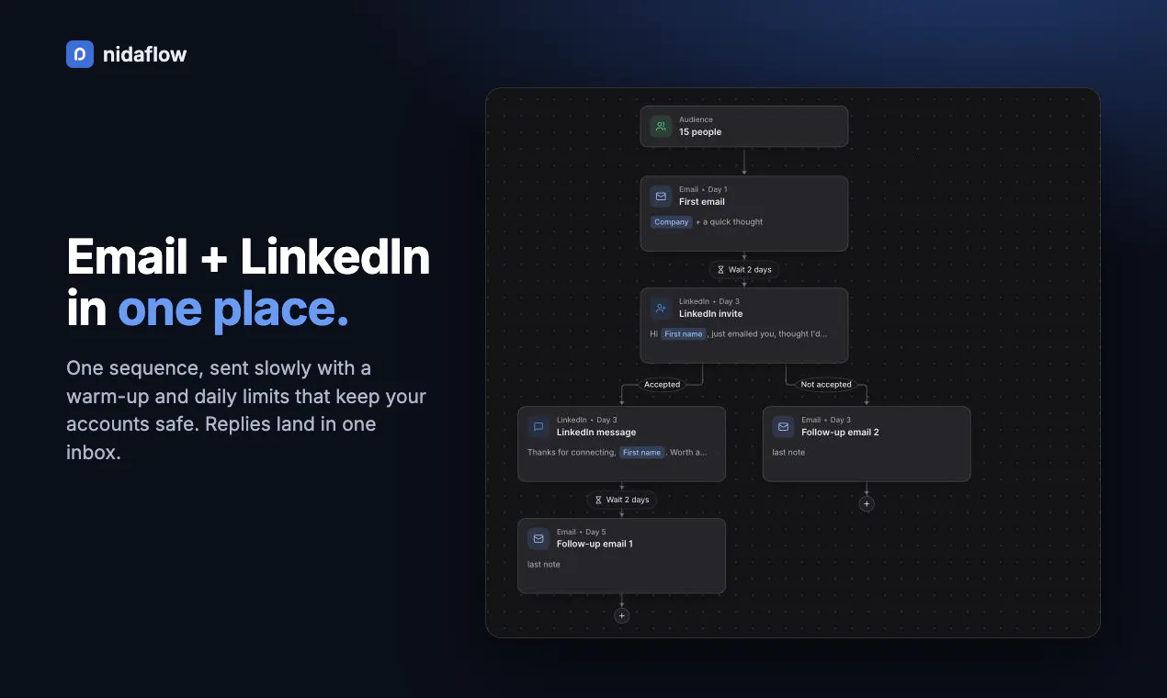The image size is (1167, 698).
Task: Click 'last note' text in Follow-up email 1
Action: [x=544, y=565]
